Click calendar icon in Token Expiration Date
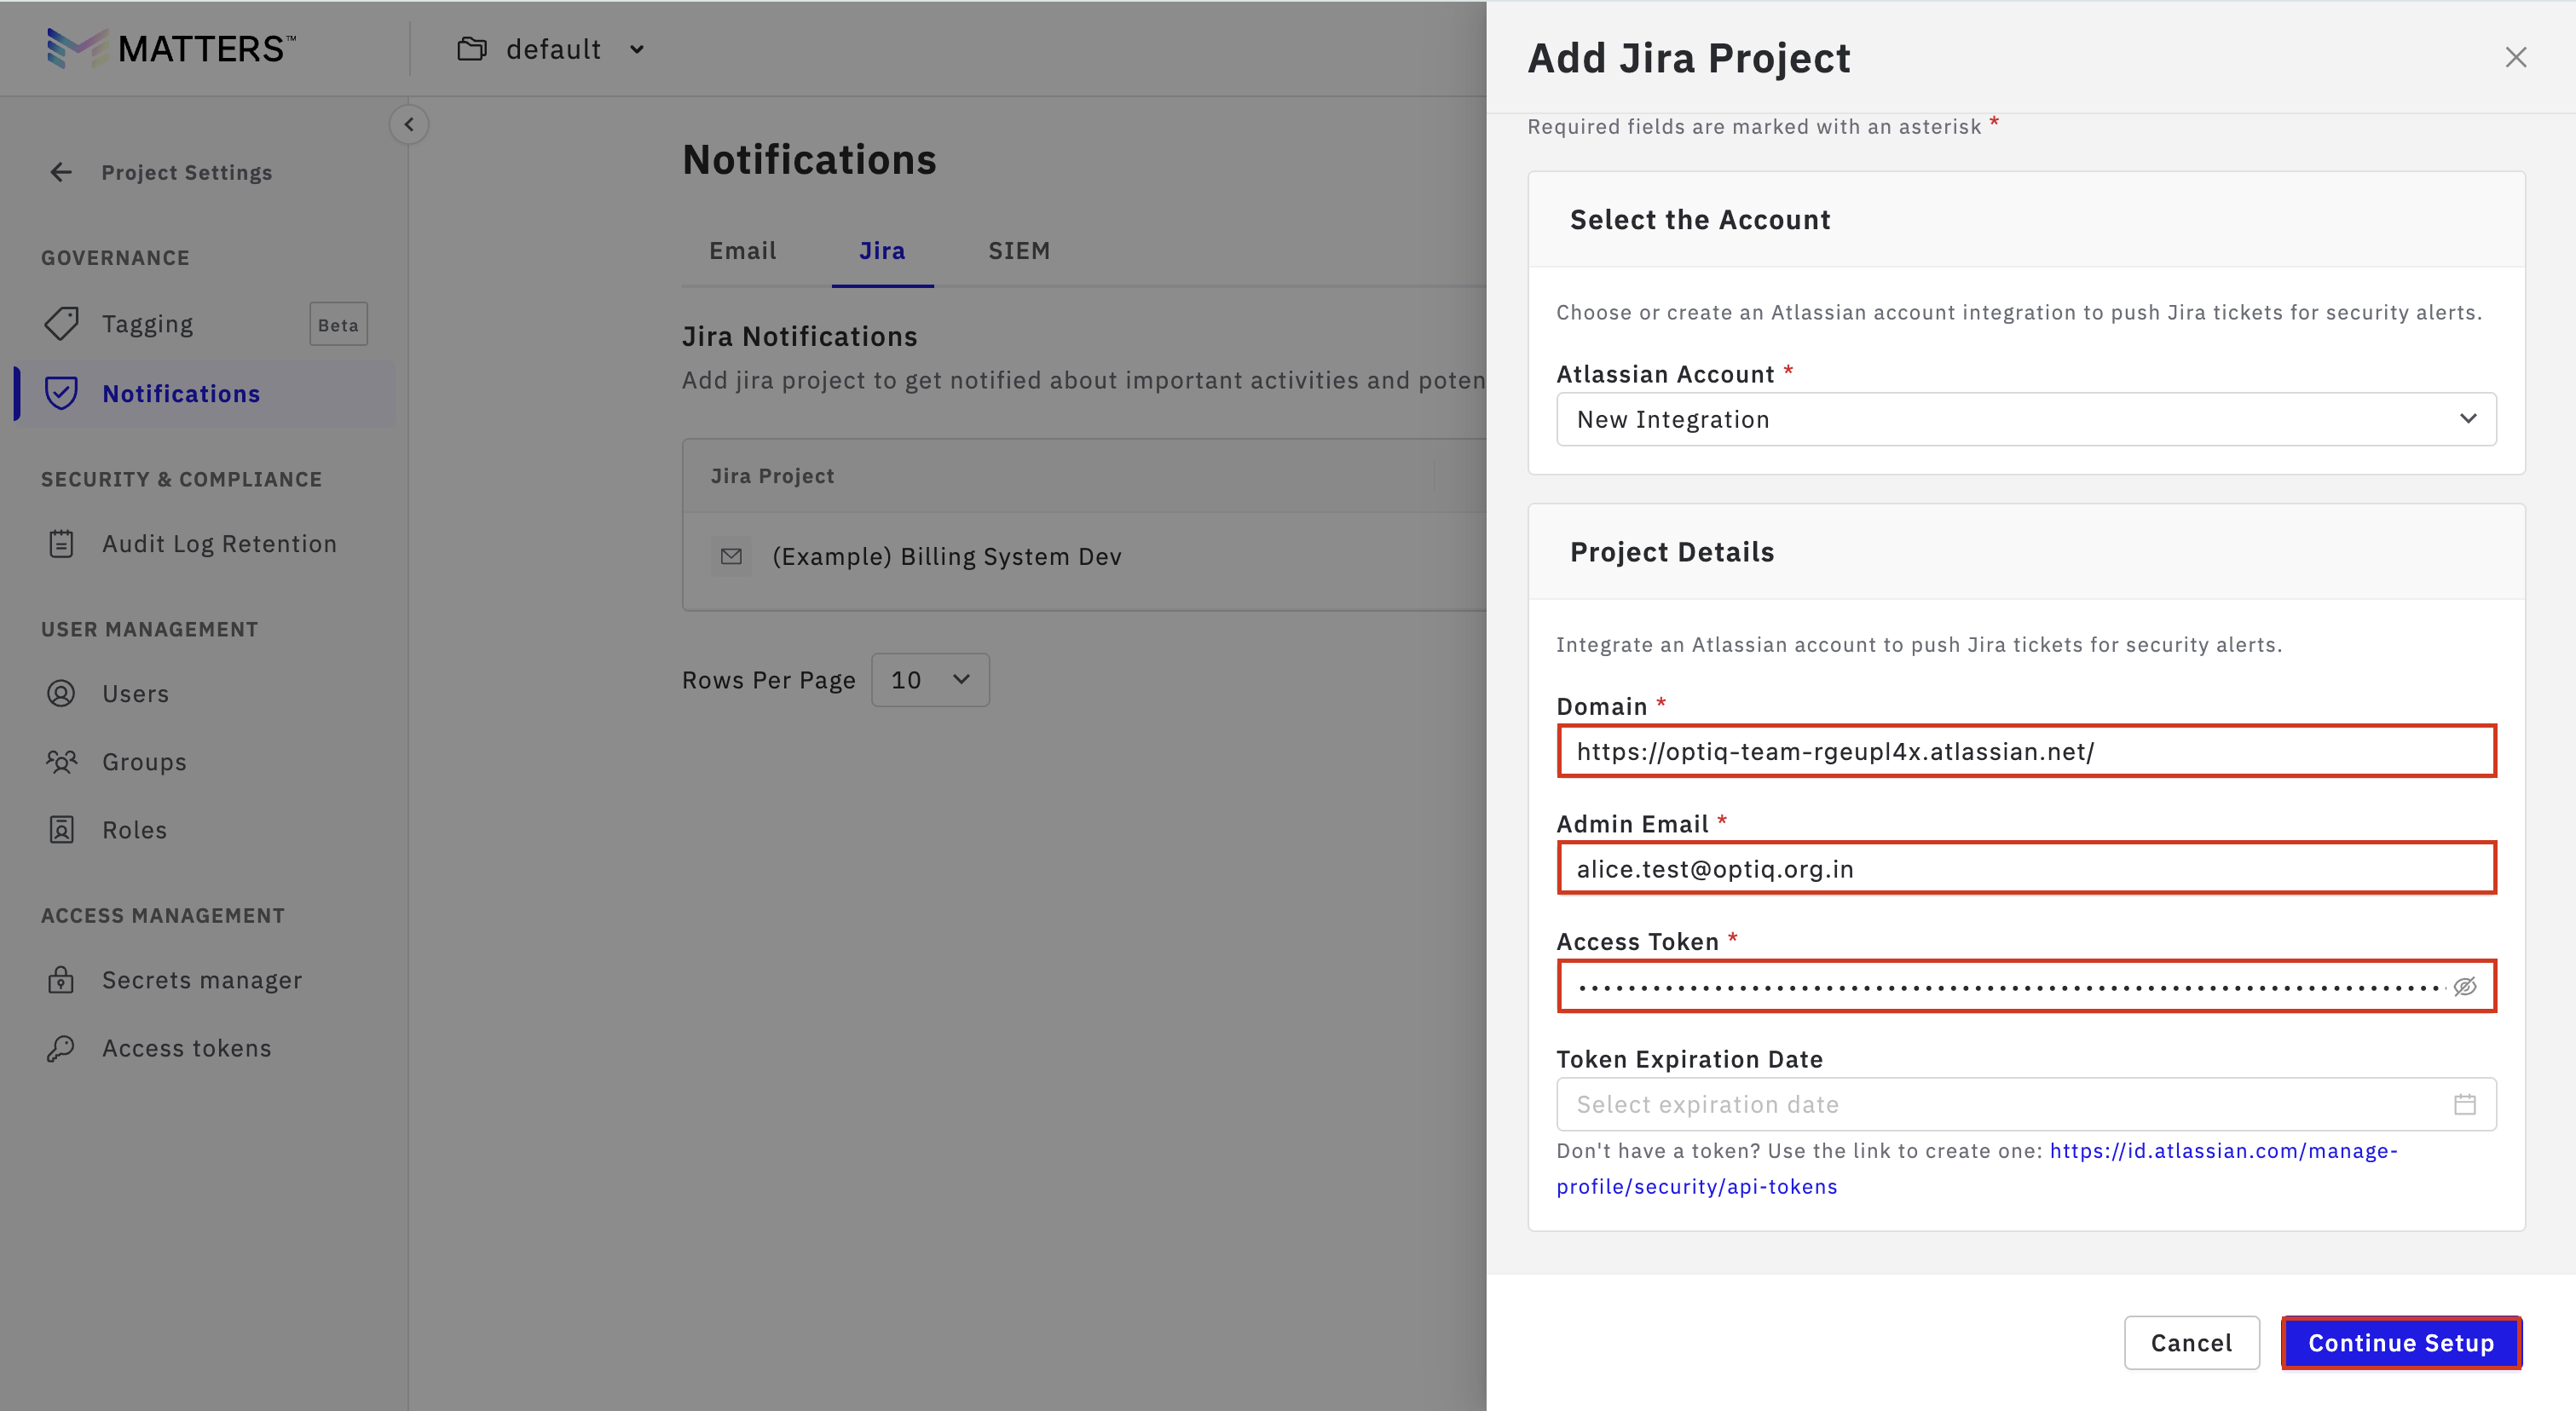Image resolution: width=2576 pixels, height=1411 pixels. pos(2465,1104)
